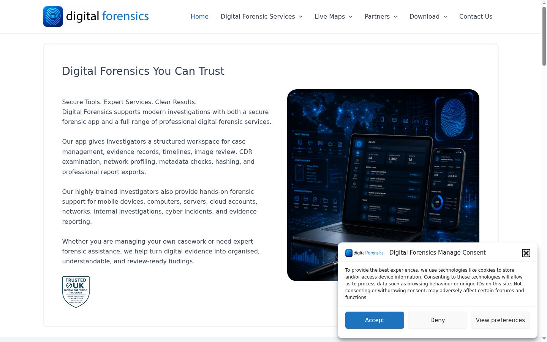The width and height of the screenshot is (547, 342).
Task: Deny the cookie consent
Action: tap(438, 320)
